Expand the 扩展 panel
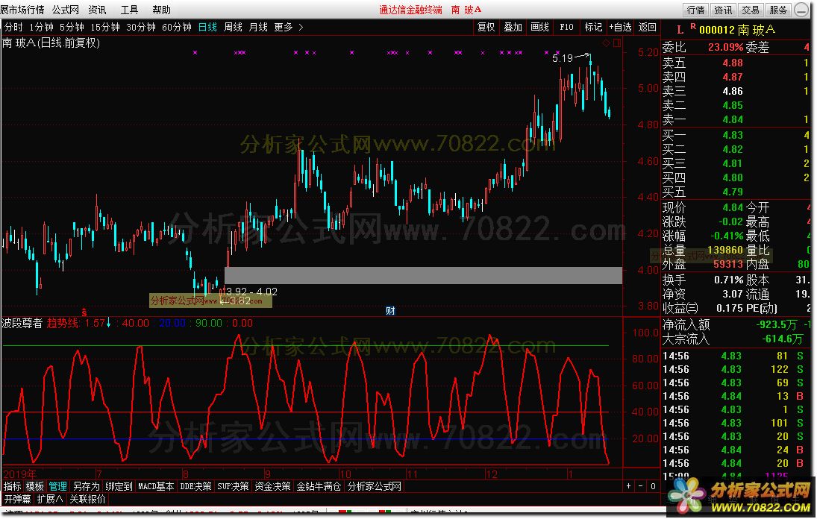 pyautogui.click(x=50, y=499)
